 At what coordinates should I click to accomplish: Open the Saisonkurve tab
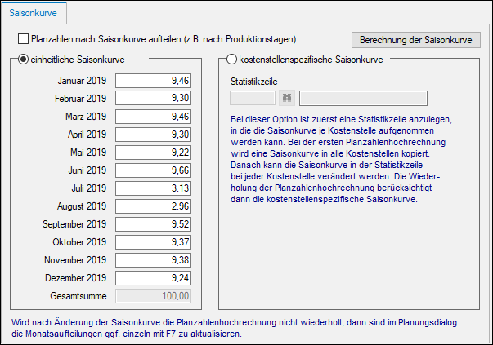click(x=33, y=13)
